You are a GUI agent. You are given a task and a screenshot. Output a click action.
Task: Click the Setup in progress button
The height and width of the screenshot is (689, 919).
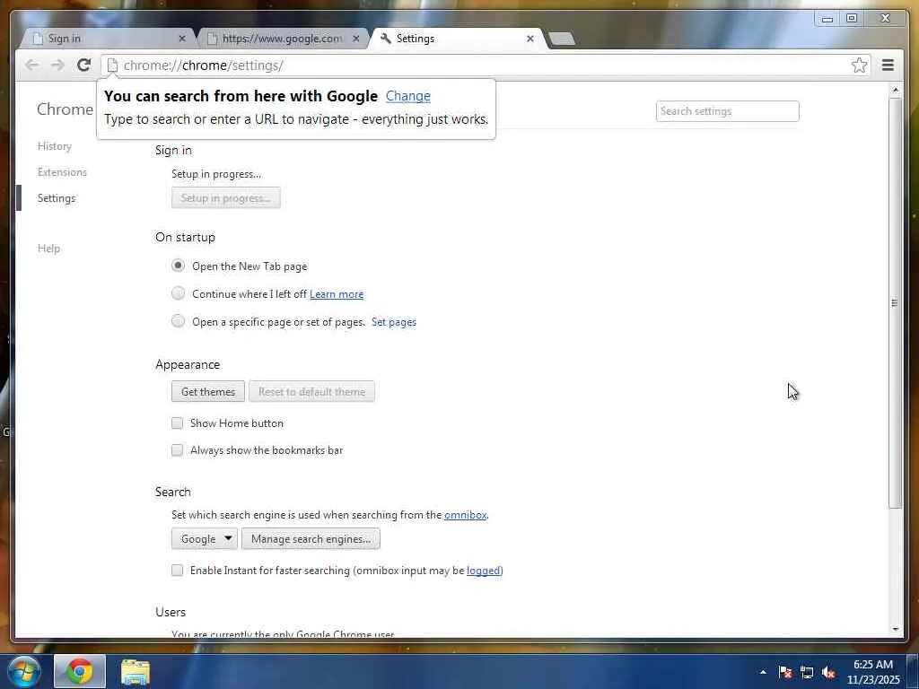click(x=226, y=197)
